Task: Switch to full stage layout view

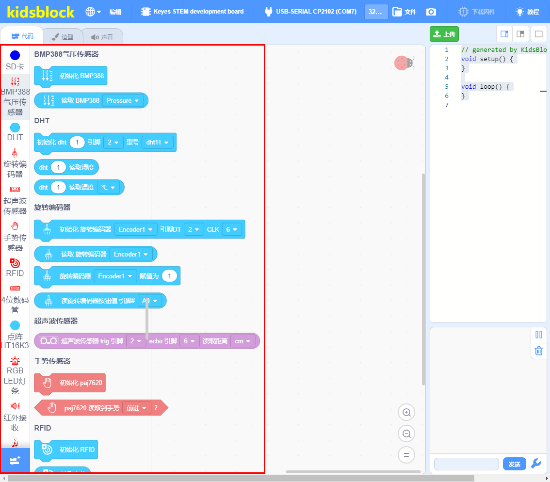Action: (539, 34)
